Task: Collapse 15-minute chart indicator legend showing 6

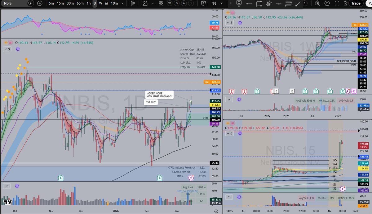Action: 229,133
